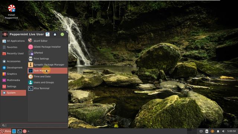The width and height of the screenshot is (238, 134).
Task: Click the menu search field
Action: tap(34, 125)
